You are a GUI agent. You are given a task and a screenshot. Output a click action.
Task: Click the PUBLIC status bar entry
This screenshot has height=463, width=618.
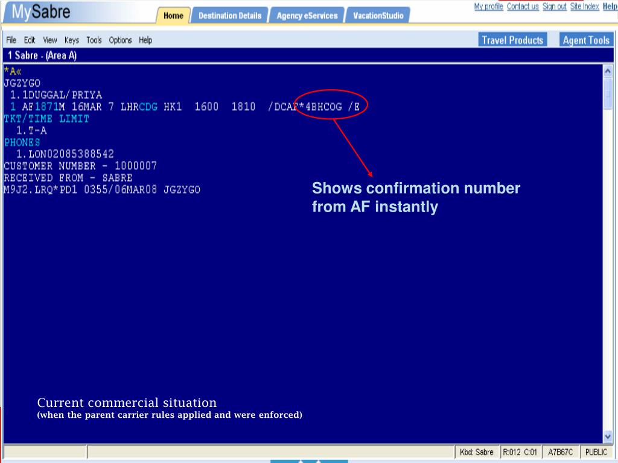click(596, 452)
